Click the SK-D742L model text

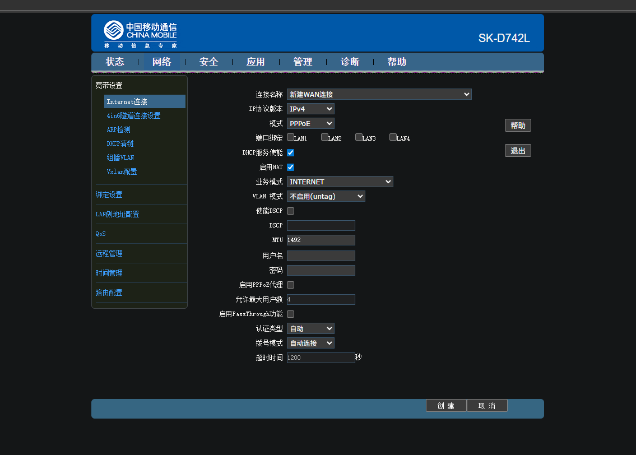click(x=504, y=38)
